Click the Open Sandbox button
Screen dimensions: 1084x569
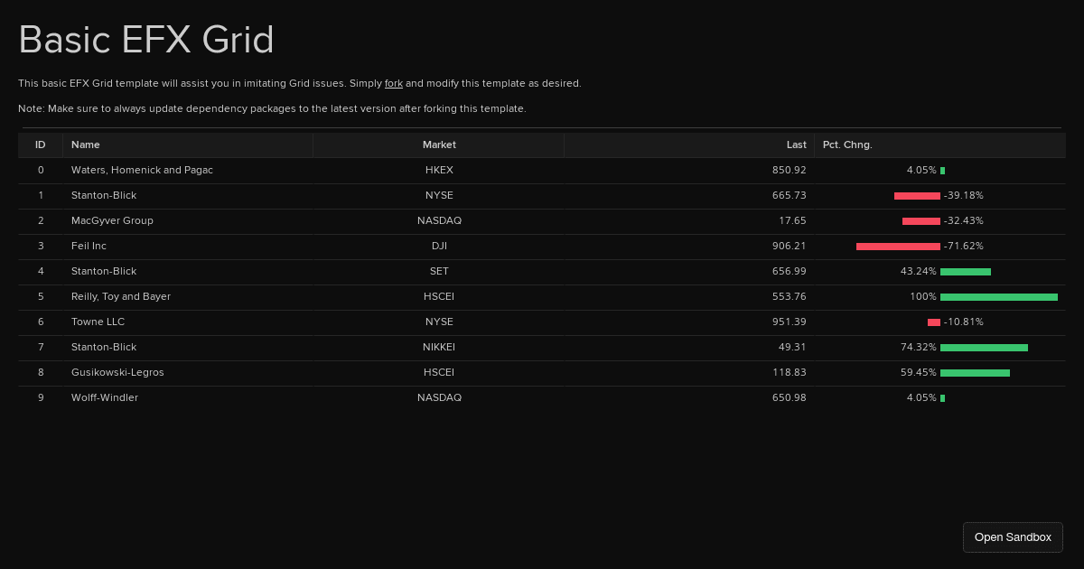click(1013, 536)
